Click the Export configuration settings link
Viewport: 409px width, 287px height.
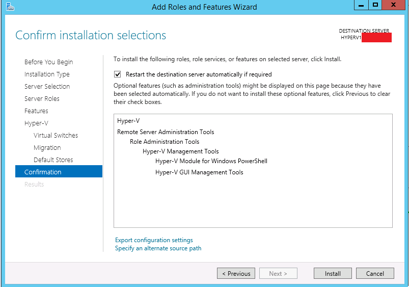point(154,240)
